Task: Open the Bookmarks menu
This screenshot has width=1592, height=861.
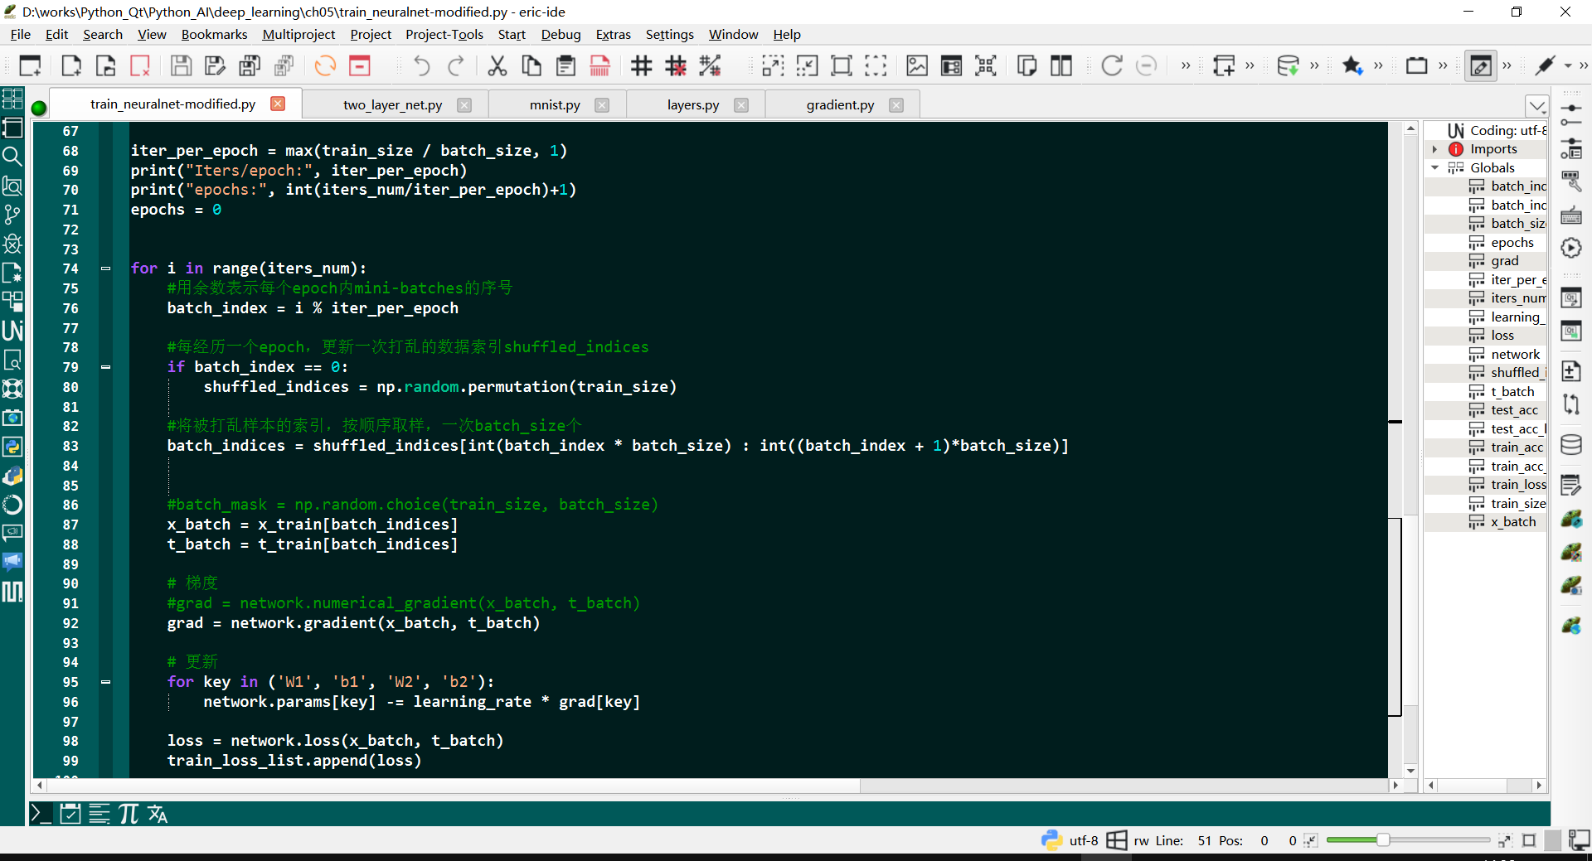Action: tap(214, 34)
